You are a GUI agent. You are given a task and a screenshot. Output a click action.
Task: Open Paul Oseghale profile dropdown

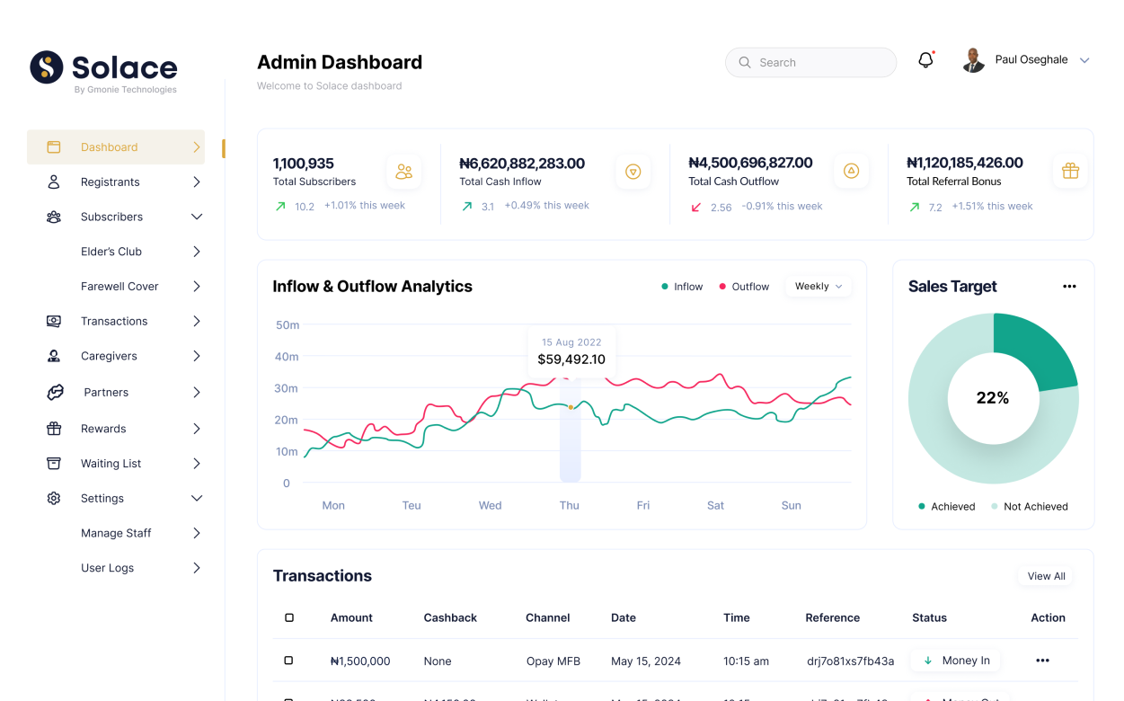1084,60
